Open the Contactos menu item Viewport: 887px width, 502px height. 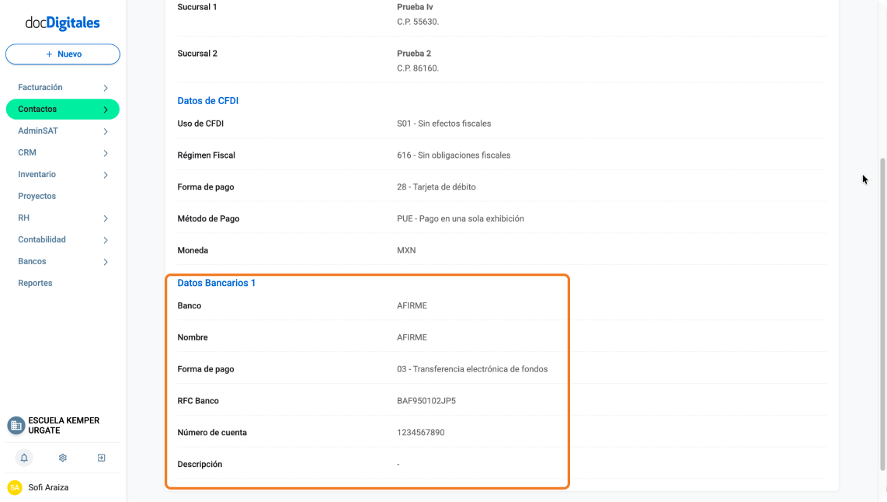point(63,110)
